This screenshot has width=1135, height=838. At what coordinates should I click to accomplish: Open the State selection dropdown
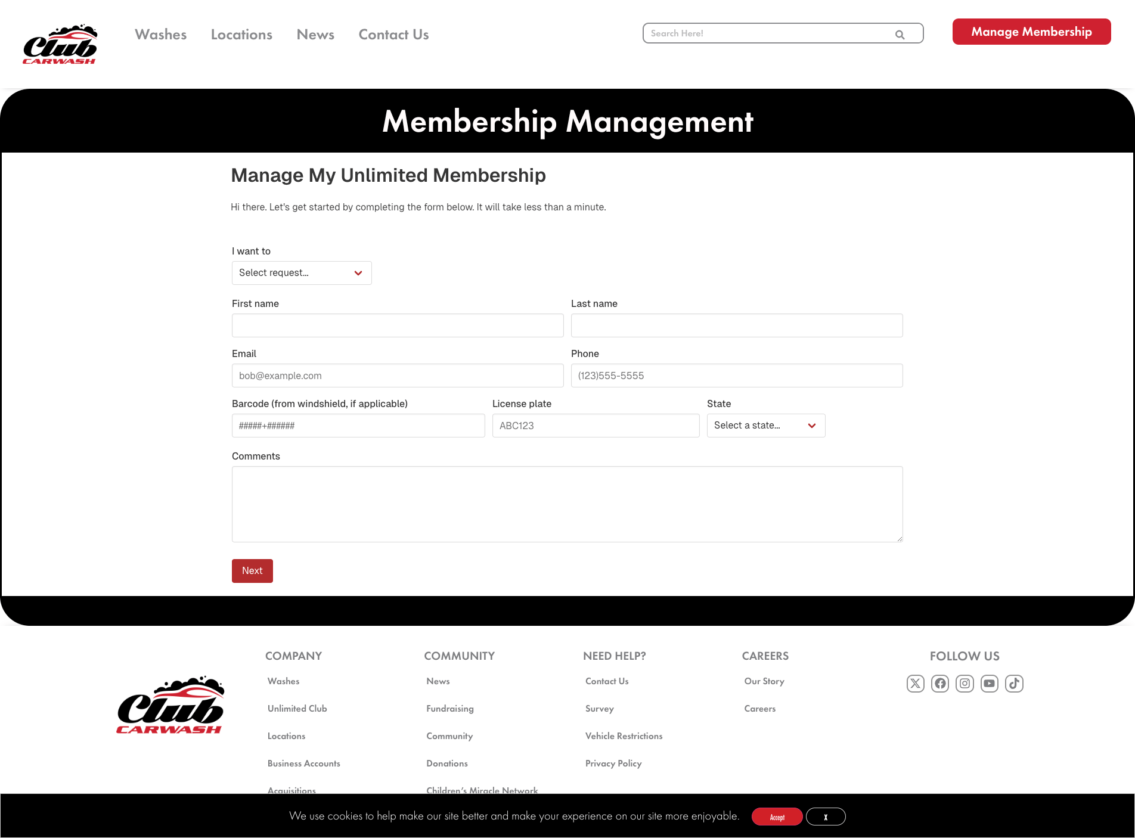tap(765, 426)
